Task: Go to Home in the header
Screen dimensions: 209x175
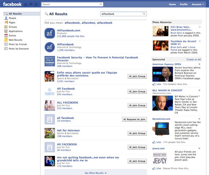Action: click(172, 4)
